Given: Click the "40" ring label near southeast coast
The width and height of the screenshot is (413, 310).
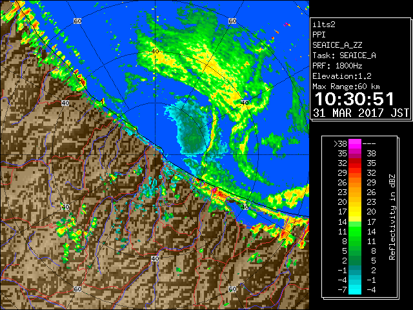Looking at the screenshot, I should pyautogui.click(x=245, y=207).
